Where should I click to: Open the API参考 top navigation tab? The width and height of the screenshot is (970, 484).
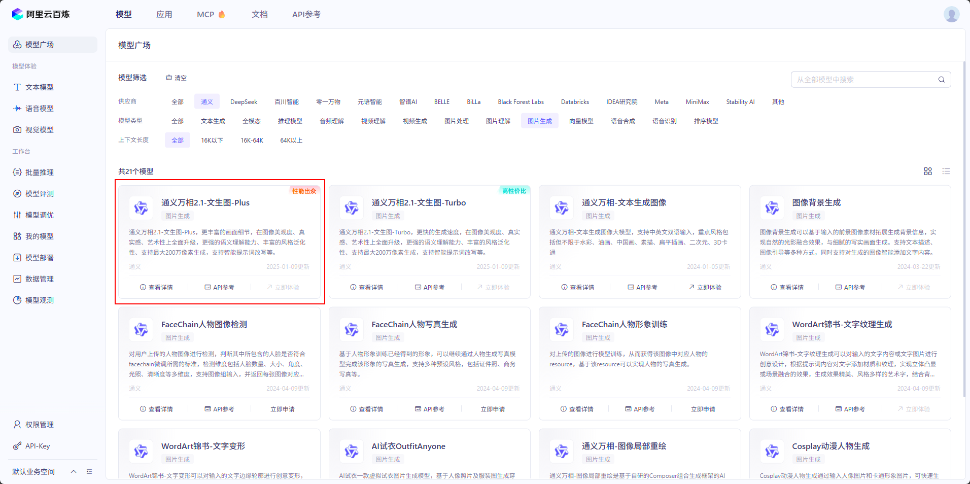tap(306, 14)
